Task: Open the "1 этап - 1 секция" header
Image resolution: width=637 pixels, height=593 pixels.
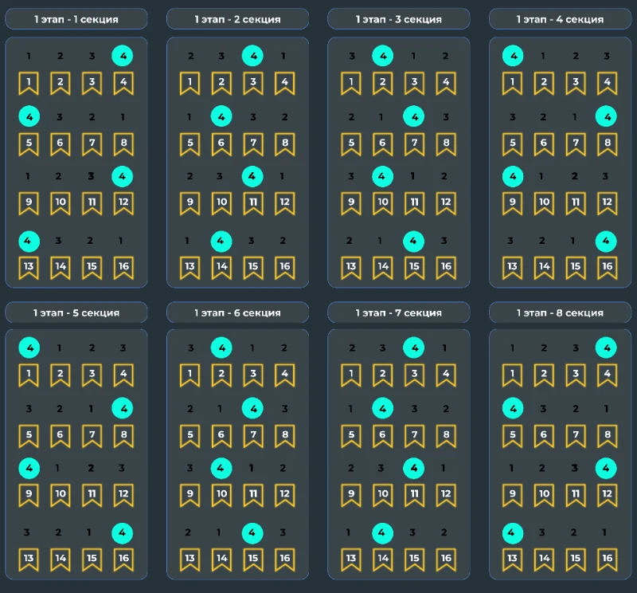Action: tap(76, 19)
